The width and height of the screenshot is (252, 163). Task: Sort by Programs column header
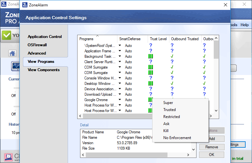pos(97,39)
